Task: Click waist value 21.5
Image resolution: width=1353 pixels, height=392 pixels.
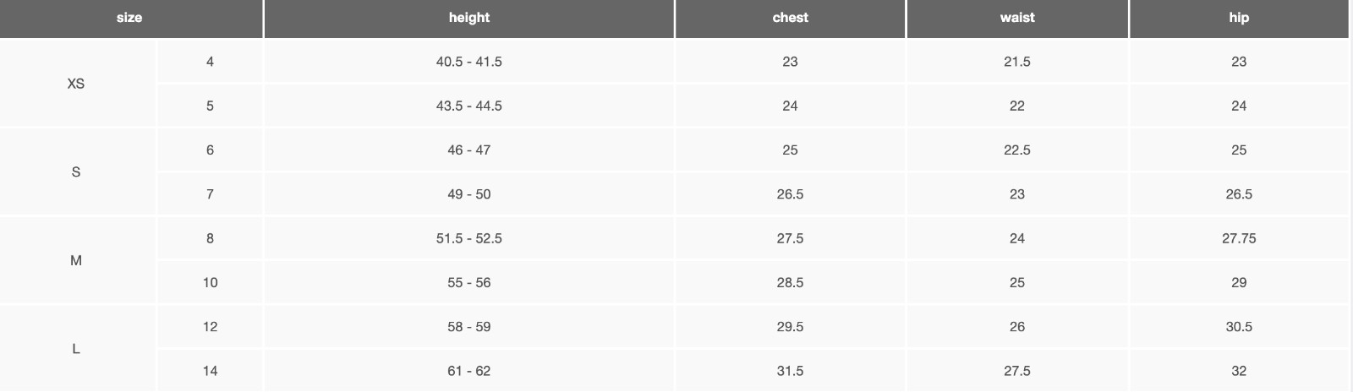Action: (x=1016, y=62)
